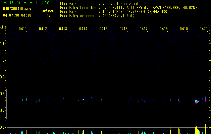This screenshot has width=211, height=134.
Task: Click the 0416 time axis label
Action: pos(123,28)
